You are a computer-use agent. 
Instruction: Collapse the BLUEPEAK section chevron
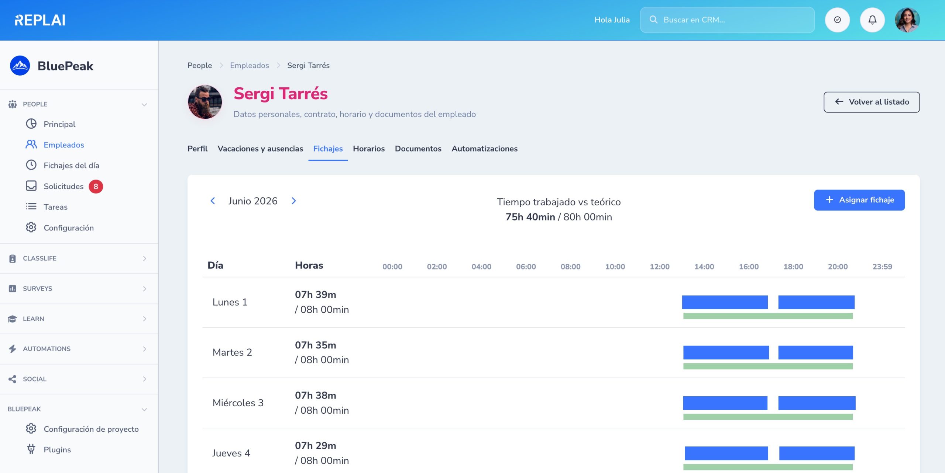[x=144, y=410]
